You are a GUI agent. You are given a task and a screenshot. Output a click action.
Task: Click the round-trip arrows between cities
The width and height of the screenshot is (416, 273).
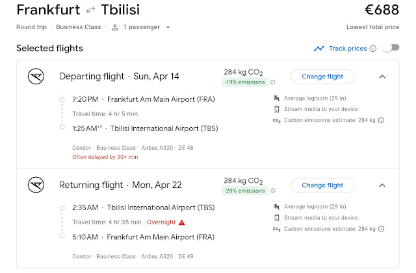click(91, 11)
